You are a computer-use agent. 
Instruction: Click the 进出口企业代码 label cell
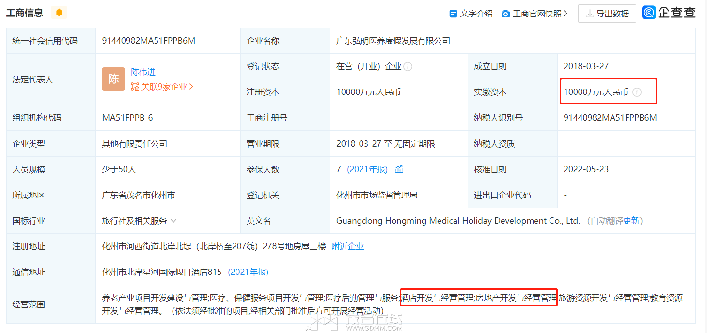click(513, 195)
